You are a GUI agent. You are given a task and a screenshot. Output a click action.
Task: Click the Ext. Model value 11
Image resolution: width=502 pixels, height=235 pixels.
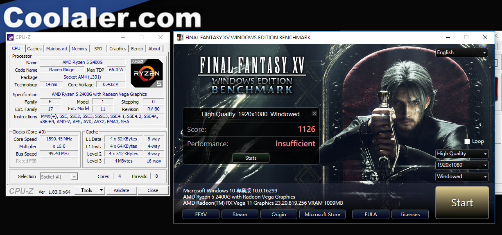click(103, 109)
